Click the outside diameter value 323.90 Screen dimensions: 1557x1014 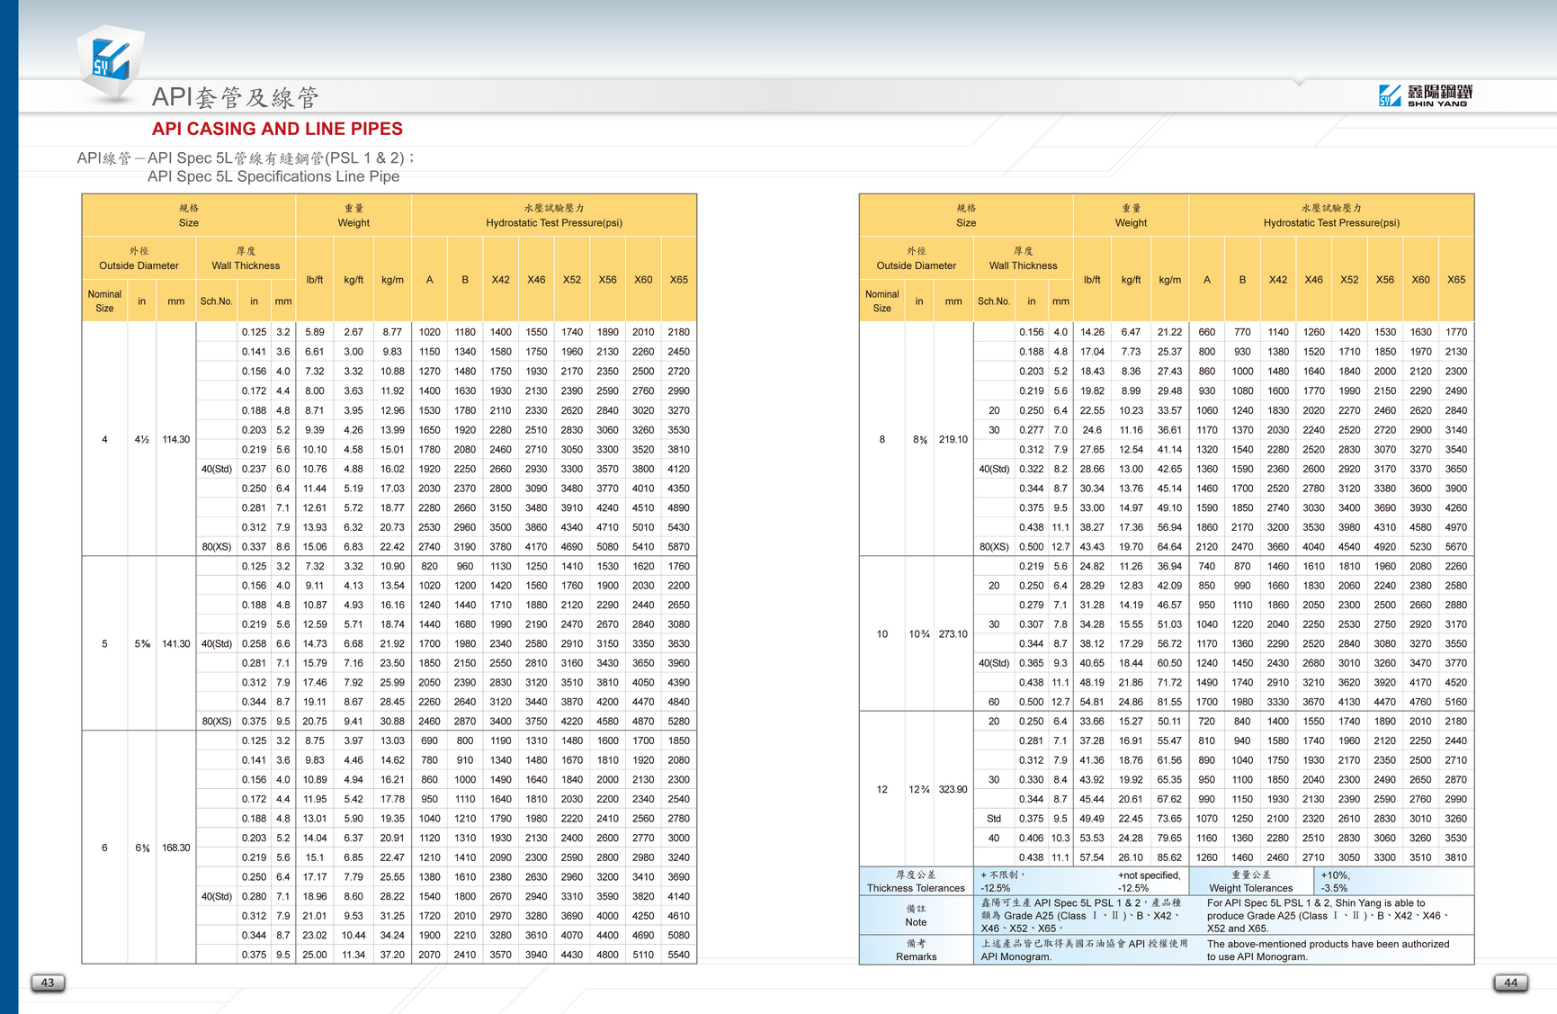[x=953, y=789]
